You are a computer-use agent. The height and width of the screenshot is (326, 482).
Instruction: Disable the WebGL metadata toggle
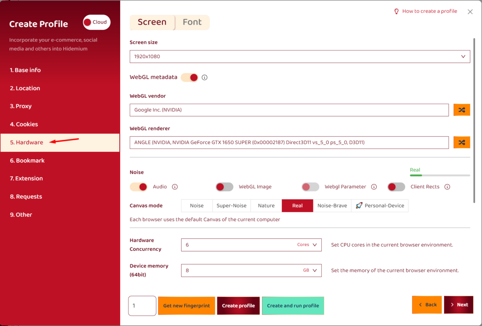click(189, 77)
